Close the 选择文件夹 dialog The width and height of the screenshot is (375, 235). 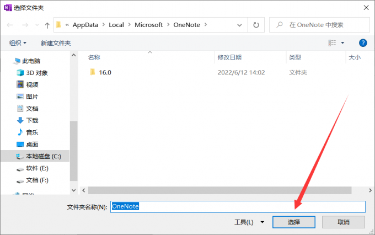[366, 8]
